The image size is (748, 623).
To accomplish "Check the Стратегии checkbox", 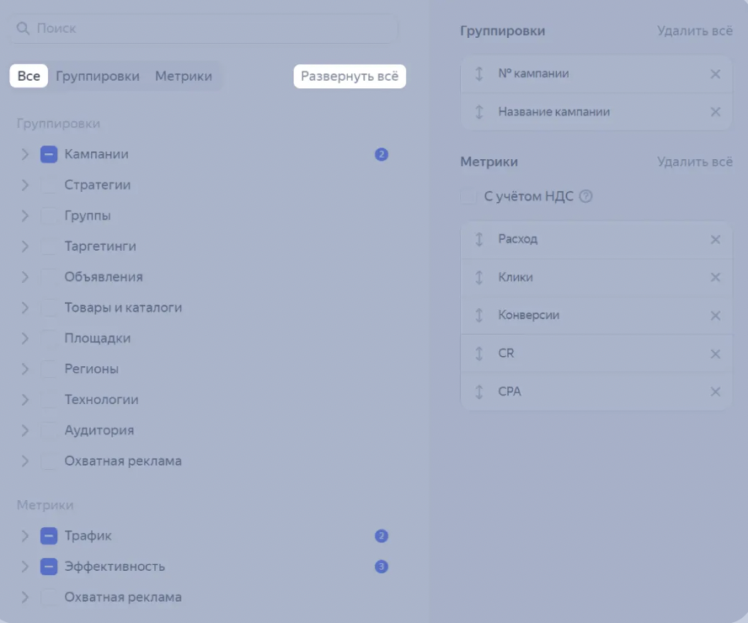I will pos(49,185).
